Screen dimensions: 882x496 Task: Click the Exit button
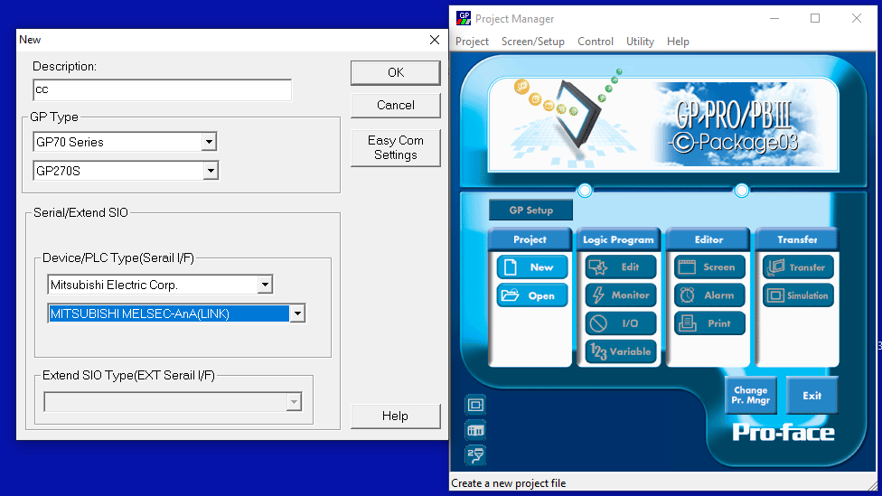coord(812,396)
